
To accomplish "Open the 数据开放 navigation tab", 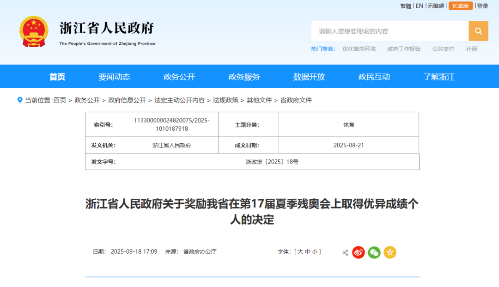I will point(309,77).
